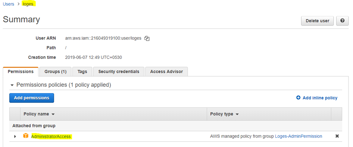
Task: Click the Delete user button
Action: click(317, 21)
